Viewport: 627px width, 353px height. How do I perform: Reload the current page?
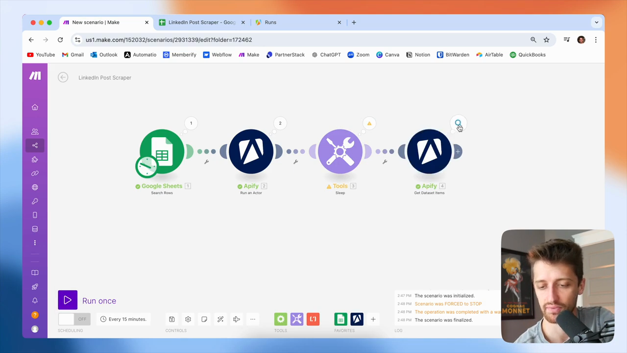(60, 40)
